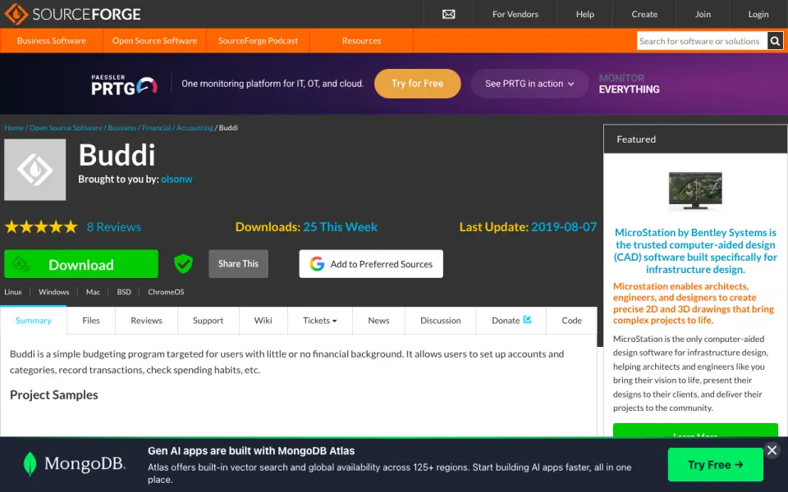Click the Linux platform label
Screen dimensions: 788x492
13,292
